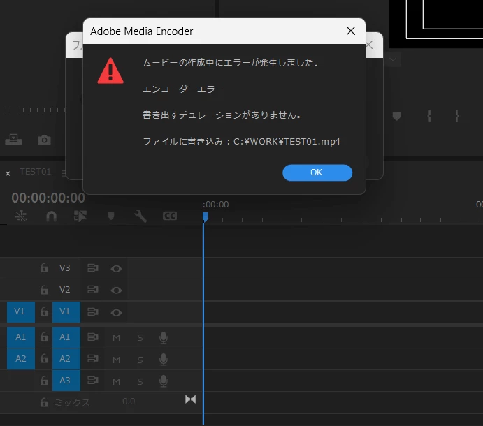Viewport: 483px width, 426px height.
Task: Solo track A2
Action: coord(140,360)
